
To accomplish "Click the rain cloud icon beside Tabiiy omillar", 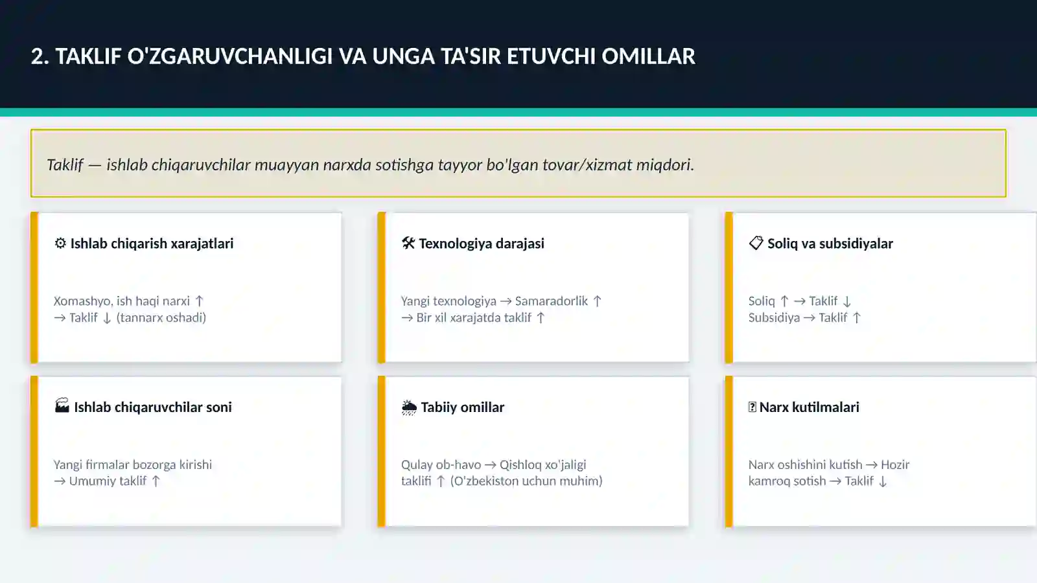I will 409,407.
